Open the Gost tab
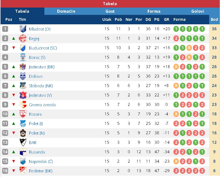This screenshot has width=220, height=177. pyautogui.click(x=110, y=11)
